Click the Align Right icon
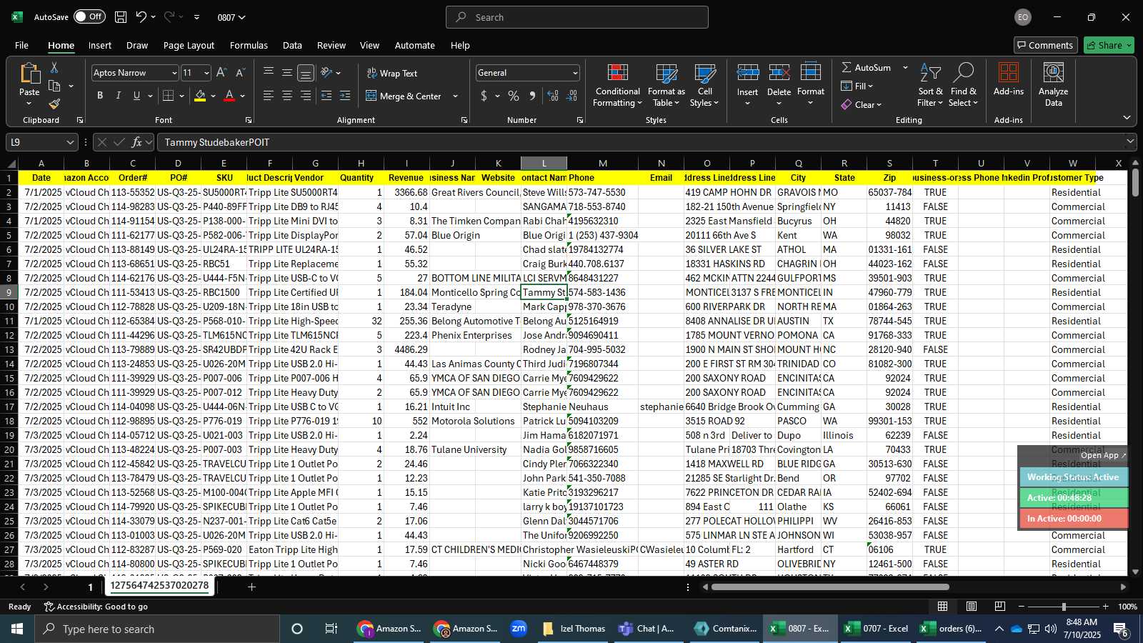 pyautogui.click(x=306, y=96)
